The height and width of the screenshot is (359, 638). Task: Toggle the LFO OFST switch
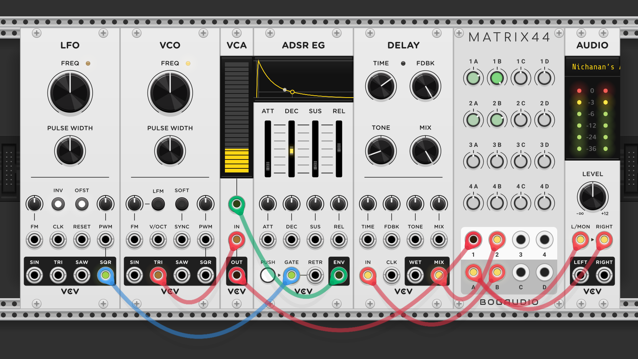(82, 204)
